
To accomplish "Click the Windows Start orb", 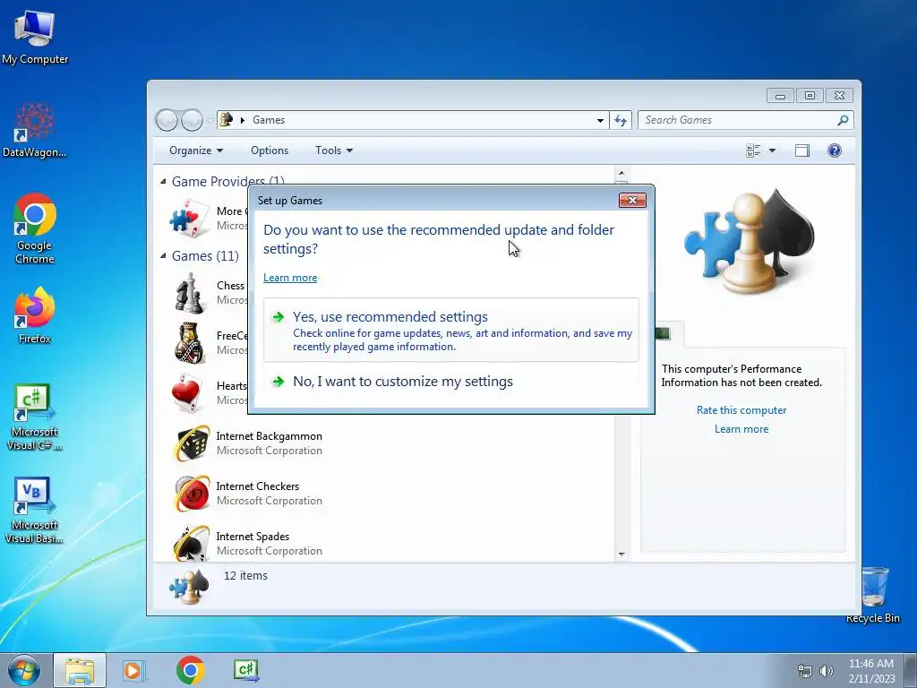I will point(23,670).
